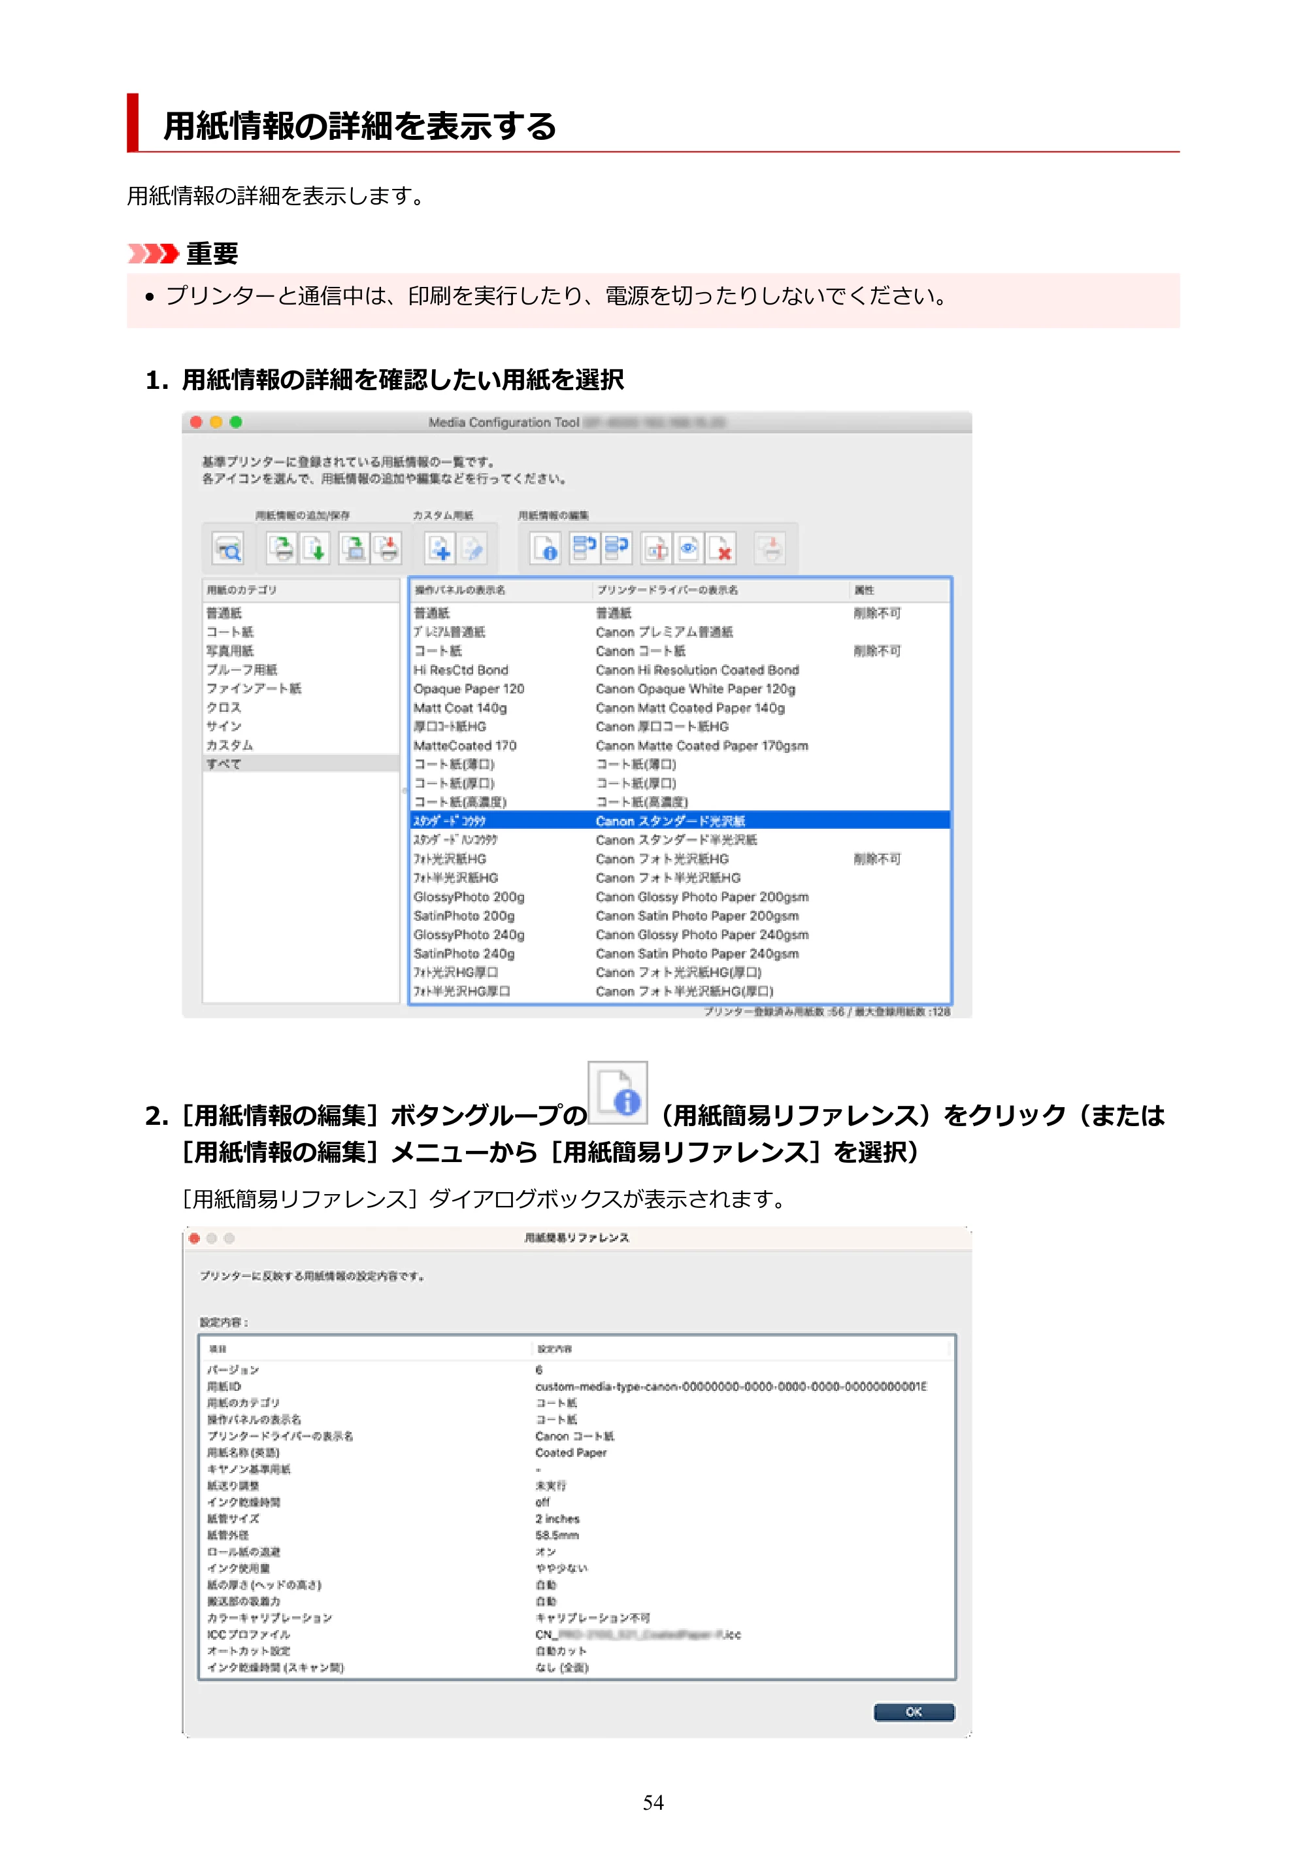This screenshot has height=1849, width=1307.
Task: Click the edit custom paper pencil icon
Action: point(472,548)
